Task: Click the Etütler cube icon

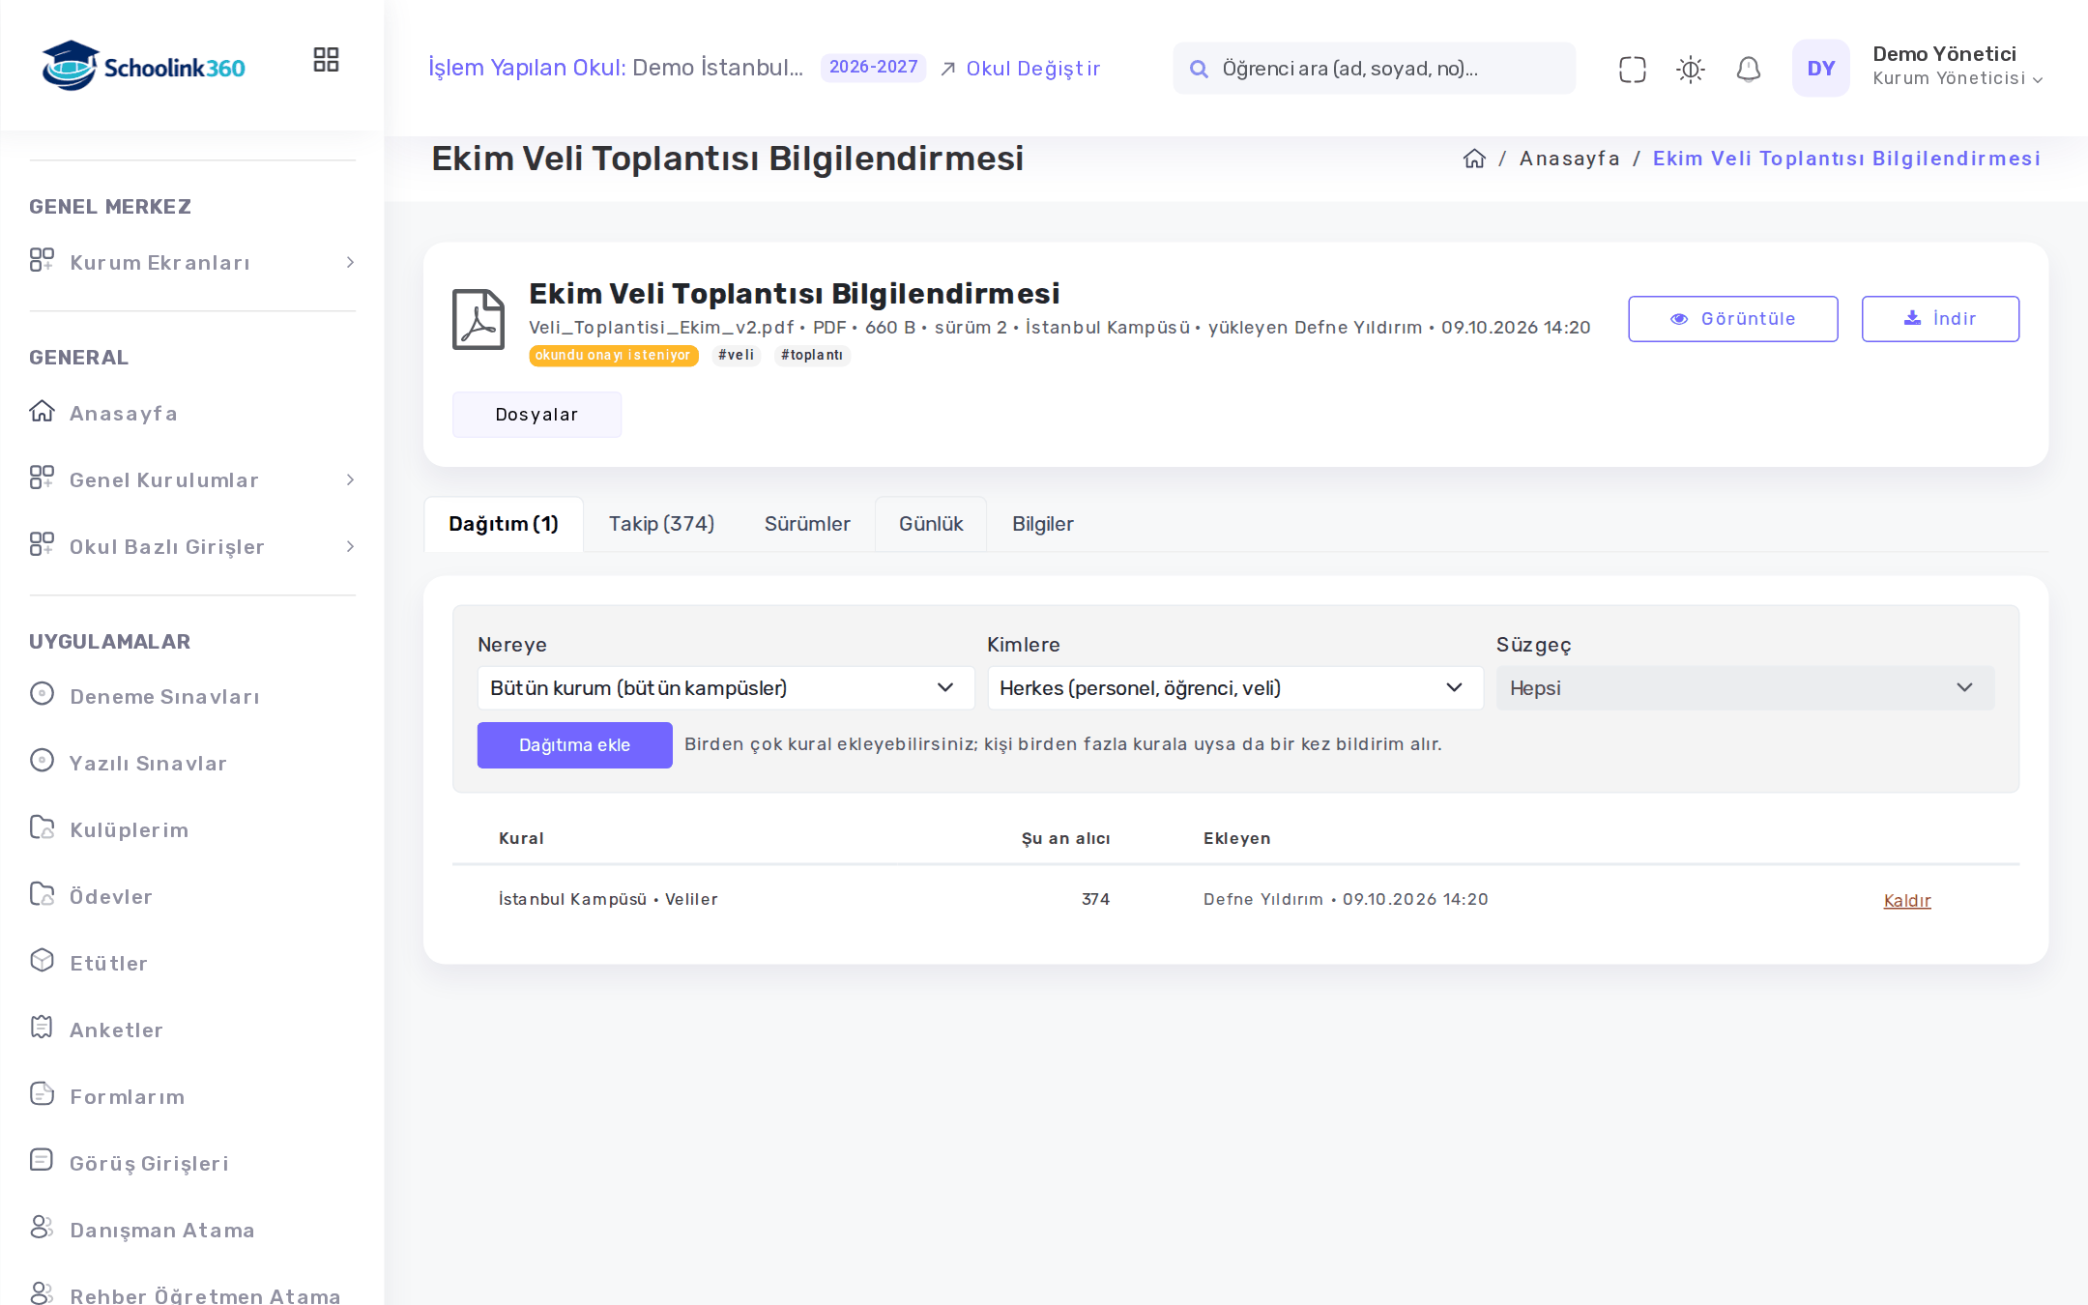Action: (42, 961)
